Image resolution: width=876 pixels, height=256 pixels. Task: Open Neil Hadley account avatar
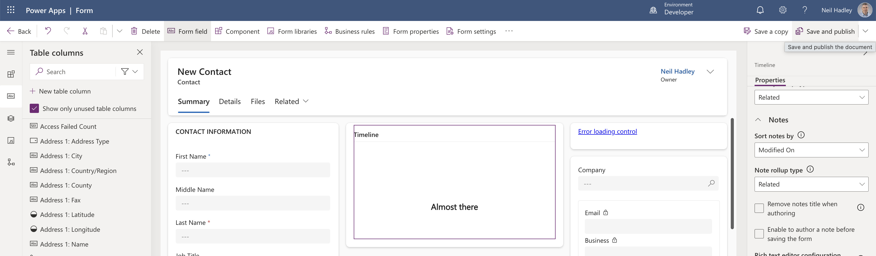pos(865,10)
